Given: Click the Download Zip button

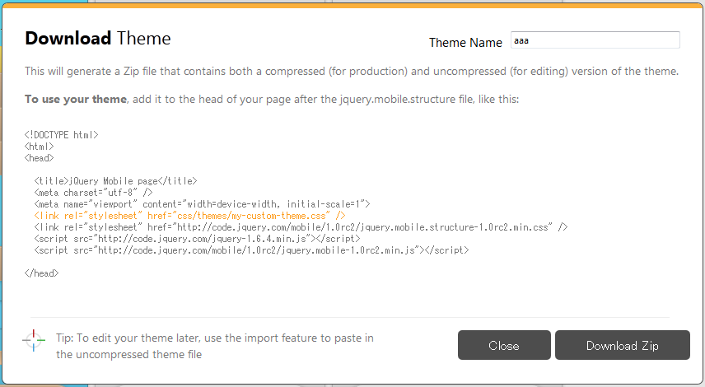Looking at the screenshot, I should click(x=622, y=345).
